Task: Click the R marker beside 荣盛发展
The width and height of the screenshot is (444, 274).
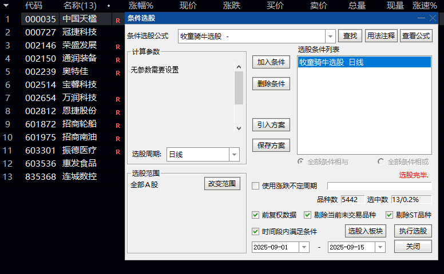Action: [118, 47]
